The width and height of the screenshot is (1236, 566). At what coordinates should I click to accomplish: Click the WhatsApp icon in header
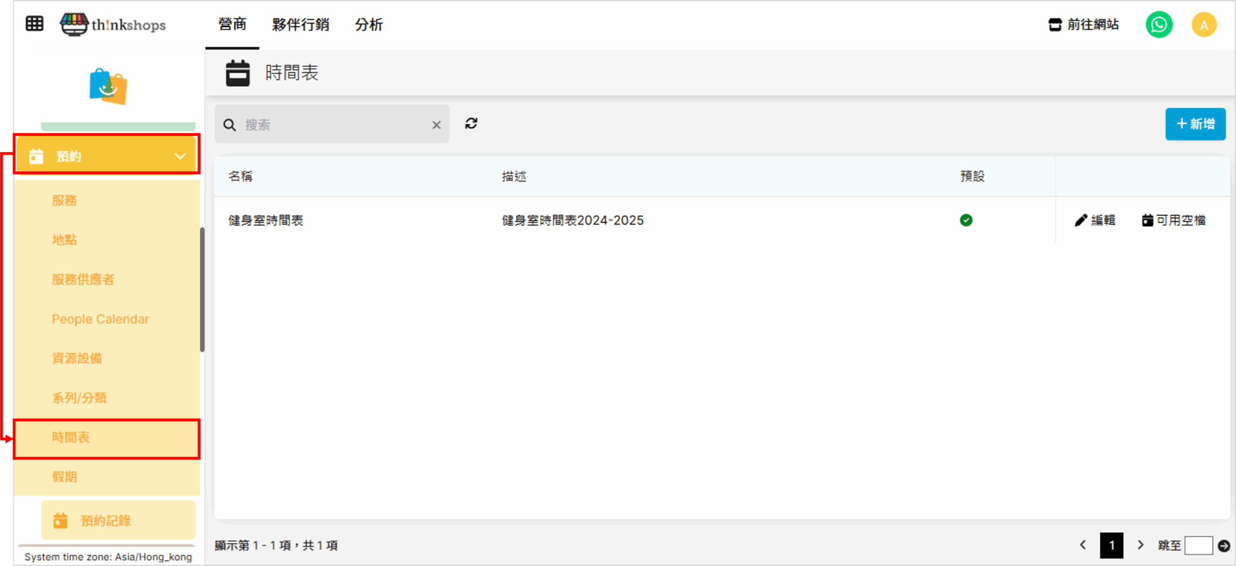pyautogui.click(x=1159, y=25)
